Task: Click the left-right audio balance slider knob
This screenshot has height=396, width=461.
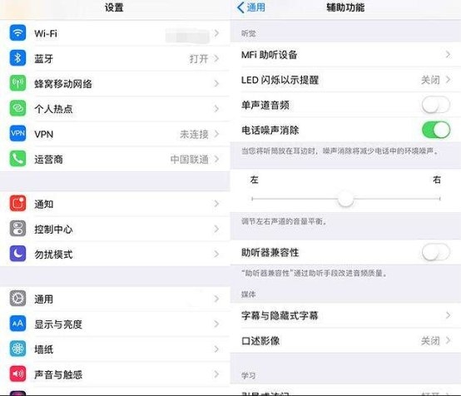Action: tap(345, 199)
